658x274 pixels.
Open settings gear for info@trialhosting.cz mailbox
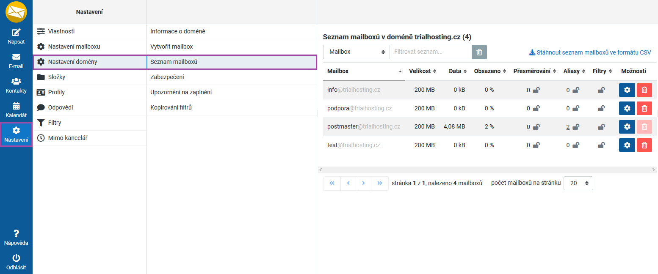pos(627,90)
